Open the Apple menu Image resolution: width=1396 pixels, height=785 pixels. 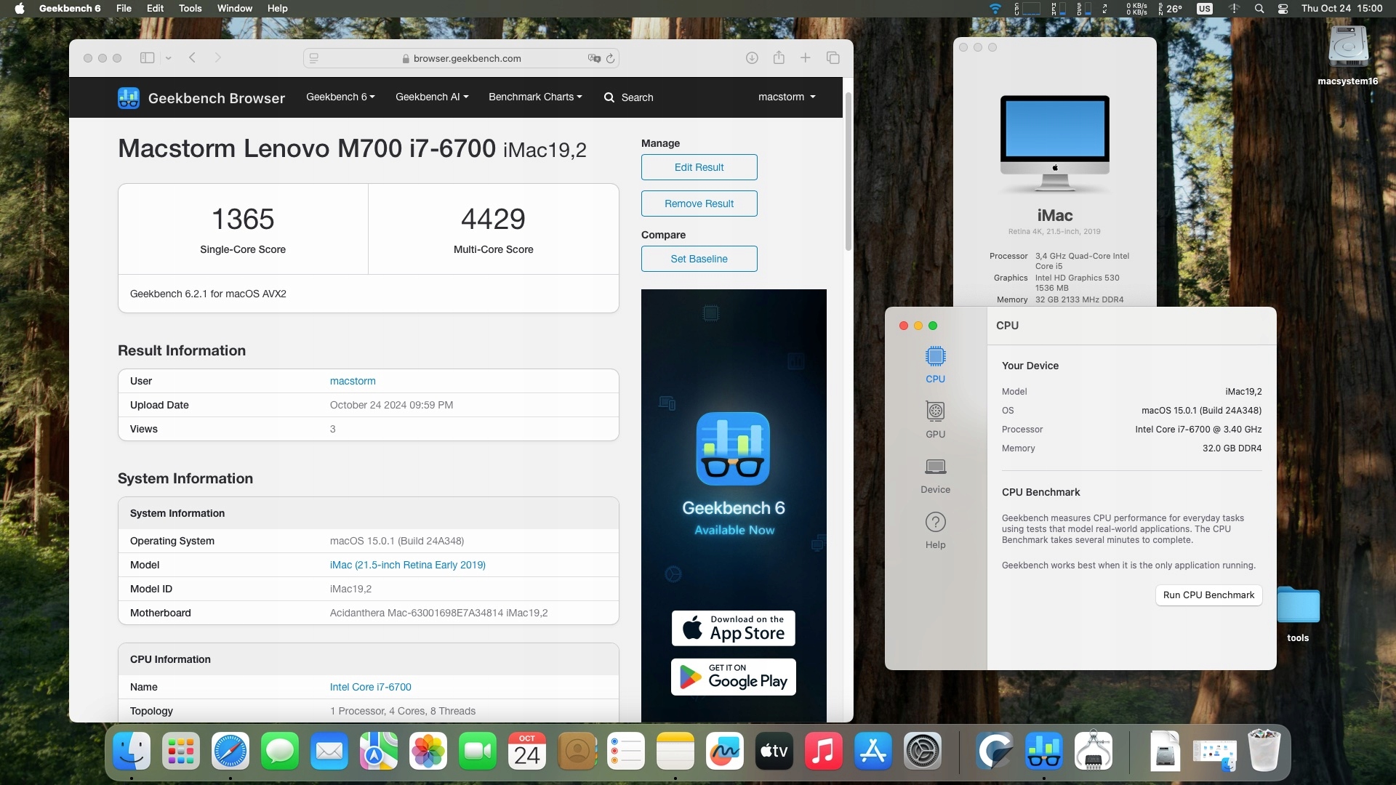(20, 9)
